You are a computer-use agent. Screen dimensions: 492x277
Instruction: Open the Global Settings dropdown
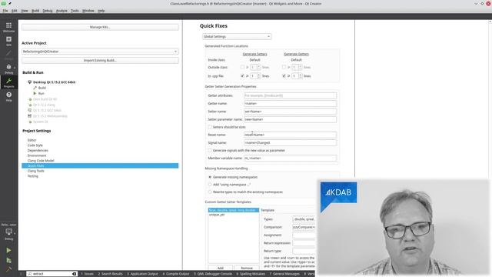click(x=237, y=37)
